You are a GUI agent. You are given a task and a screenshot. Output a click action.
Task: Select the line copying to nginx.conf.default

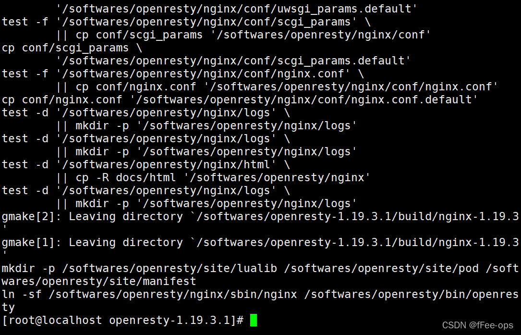[240, 100]
